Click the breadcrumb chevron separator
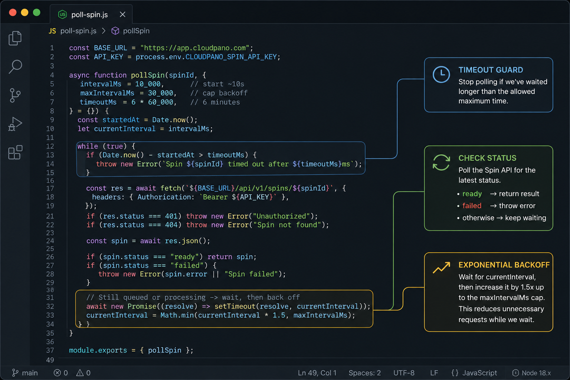570x380 pixels. click(x=104, y=31)
